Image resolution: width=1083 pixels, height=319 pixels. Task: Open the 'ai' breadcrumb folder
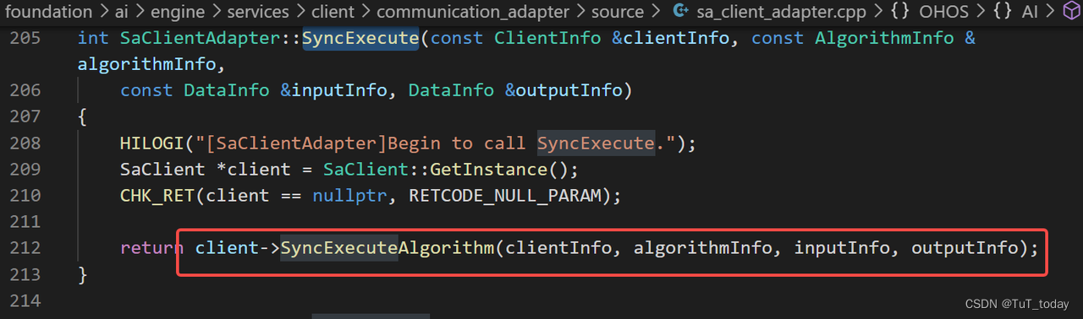tap(121, 12)
